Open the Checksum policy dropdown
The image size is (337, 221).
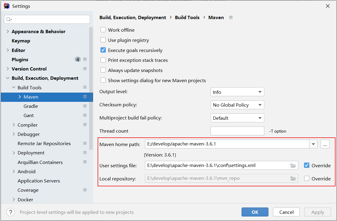[x=237, y=105]
